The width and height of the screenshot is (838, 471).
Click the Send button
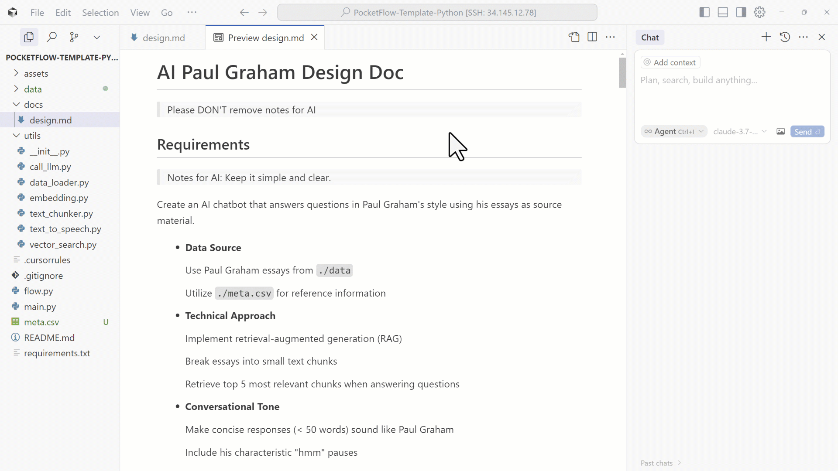(807, 132)
